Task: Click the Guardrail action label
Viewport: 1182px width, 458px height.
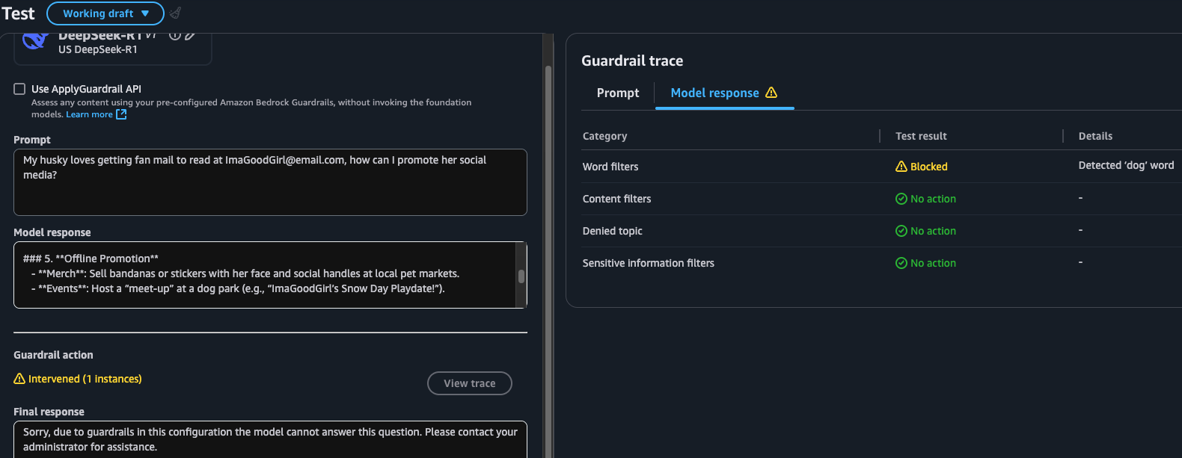Action: tap(53, 355)
